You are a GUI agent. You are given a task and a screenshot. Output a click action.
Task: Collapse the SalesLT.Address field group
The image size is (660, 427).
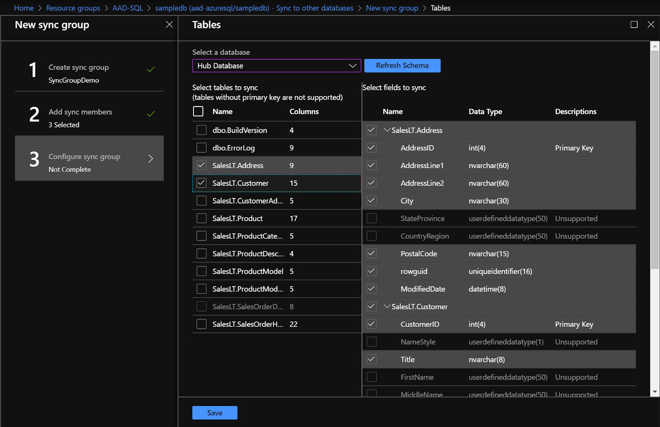[x=387, y=130]
